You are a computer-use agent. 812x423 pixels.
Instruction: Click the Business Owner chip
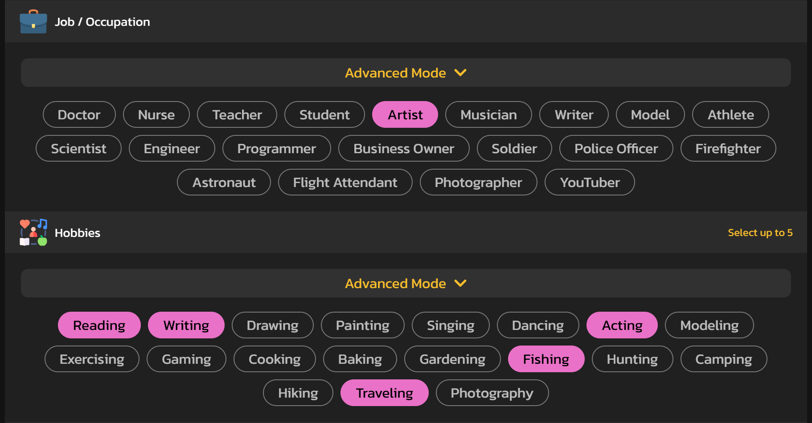coord(404,148)
